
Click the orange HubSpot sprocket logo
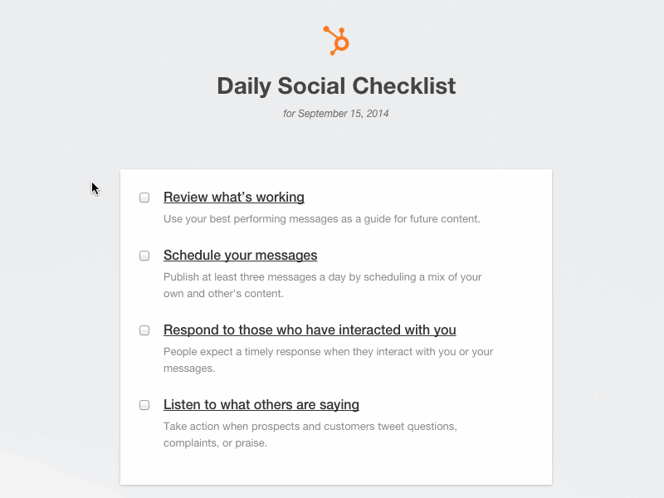tap(335, 39)
